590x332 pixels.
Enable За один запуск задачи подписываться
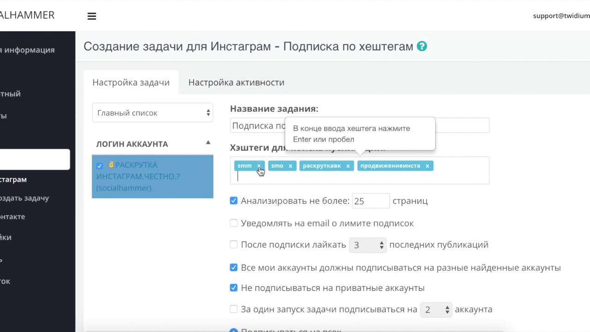(x=234, y=309)
